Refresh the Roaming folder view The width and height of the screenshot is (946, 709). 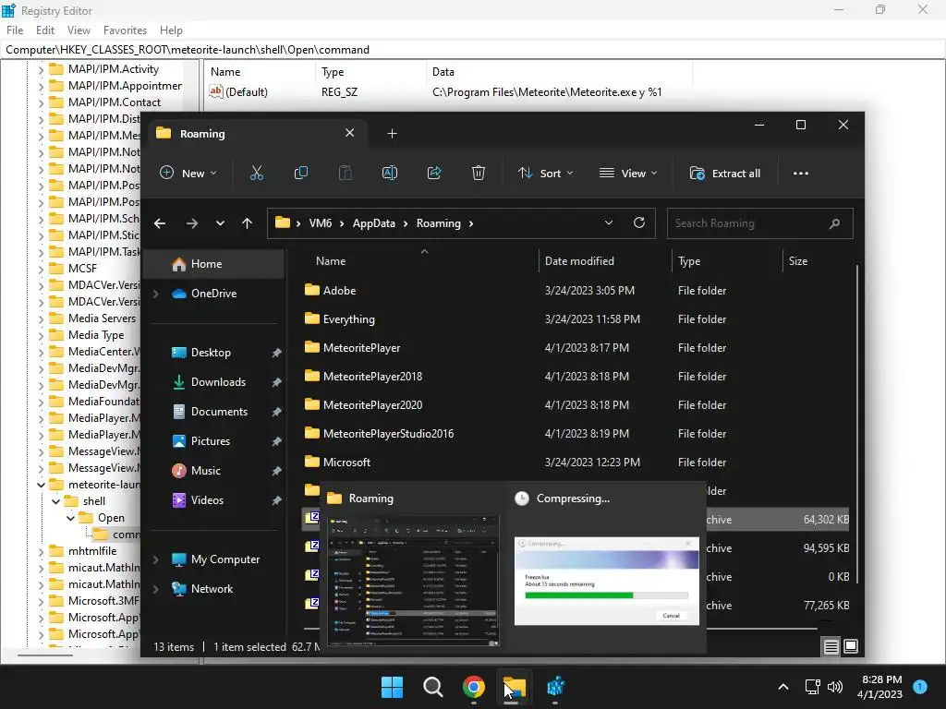click(639, 223)
